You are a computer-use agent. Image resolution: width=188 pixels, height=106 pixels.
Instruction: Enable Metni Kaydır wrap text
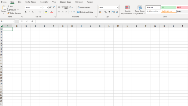tap(84, 7)
